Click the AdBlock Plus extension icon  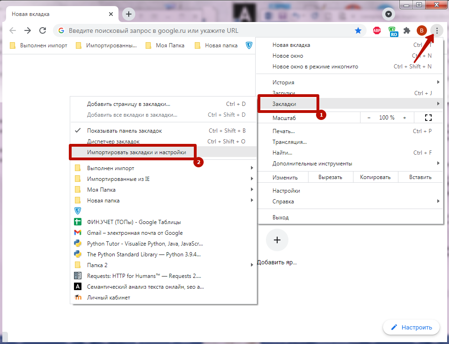(377, 30)
